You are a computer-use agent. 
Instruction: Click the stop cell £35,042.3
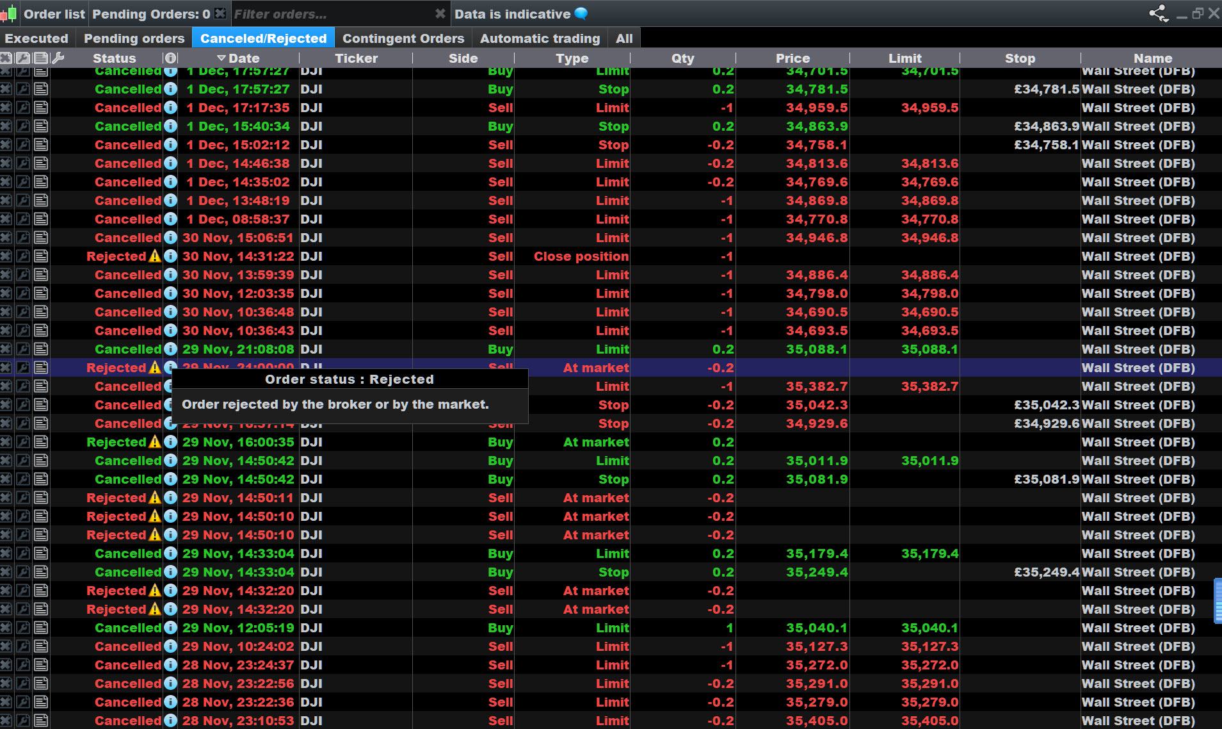1047,405
